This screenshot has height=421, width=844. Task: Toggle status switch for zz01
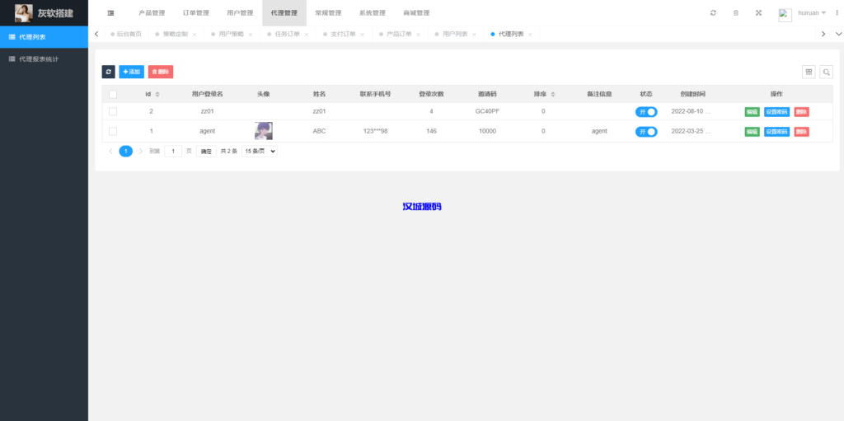(x=646, y=112)
